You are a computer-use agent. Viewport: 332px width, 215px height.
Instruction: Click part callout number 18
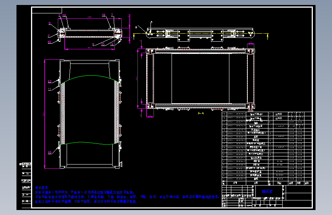coord(103,15)
